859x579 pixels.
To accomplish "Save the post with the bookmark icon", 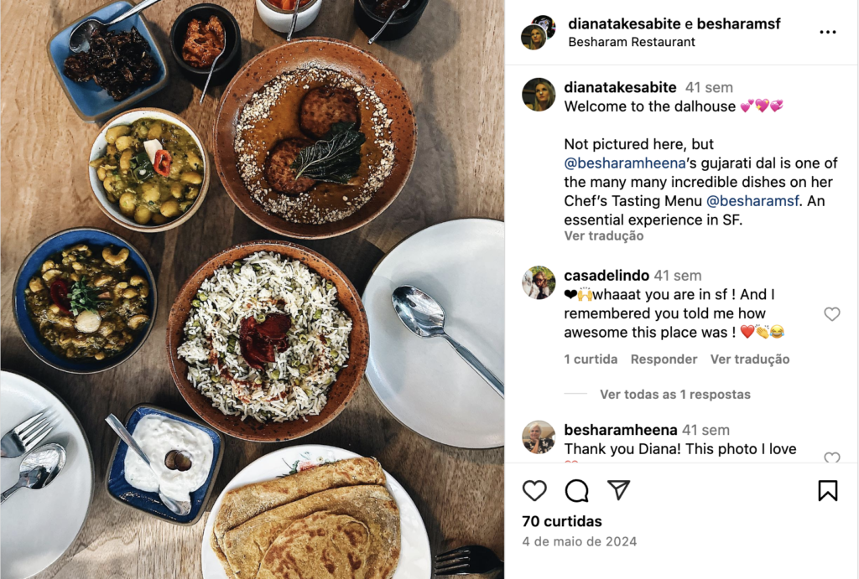I will click(827, 490).
